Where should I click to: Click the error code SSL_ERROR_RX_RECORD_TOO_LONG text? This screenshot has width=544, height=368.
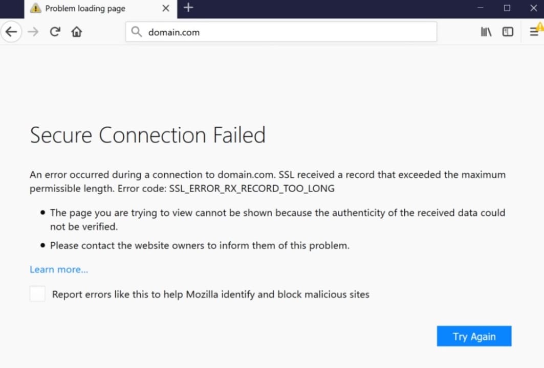pyautogui.click(x=251, y=188)
